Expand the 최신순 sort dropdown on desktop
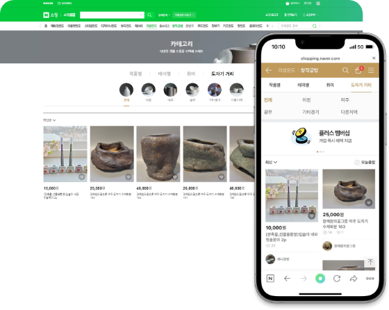Image resolution: width=389 pixels, height=310 pixels. [x=49, y=120]
